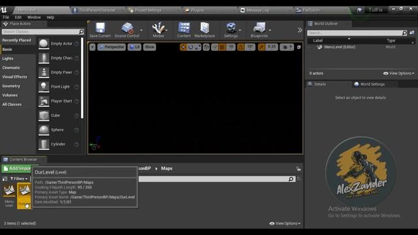418x235 pixels.
Task: Toggle scale snapping in viewport
Action: click(261, 47)
